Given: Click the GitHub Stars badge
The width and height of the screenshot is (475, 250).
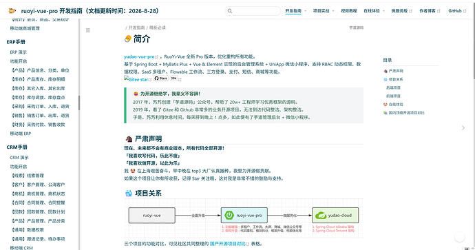Looking at the screenshot, I should [161, 79].
